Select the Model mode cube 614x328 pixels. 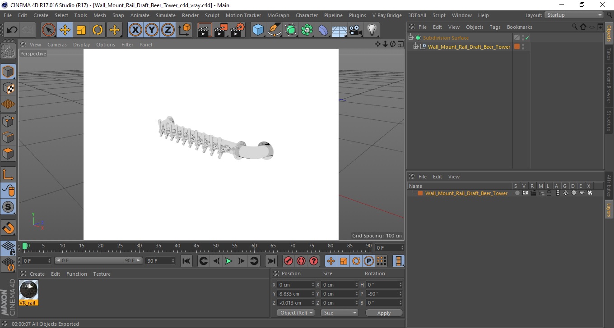point(8,72)
